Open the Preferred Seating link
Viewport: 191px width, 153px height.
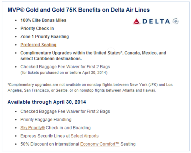pyautogui.click(x=38, y=45)
